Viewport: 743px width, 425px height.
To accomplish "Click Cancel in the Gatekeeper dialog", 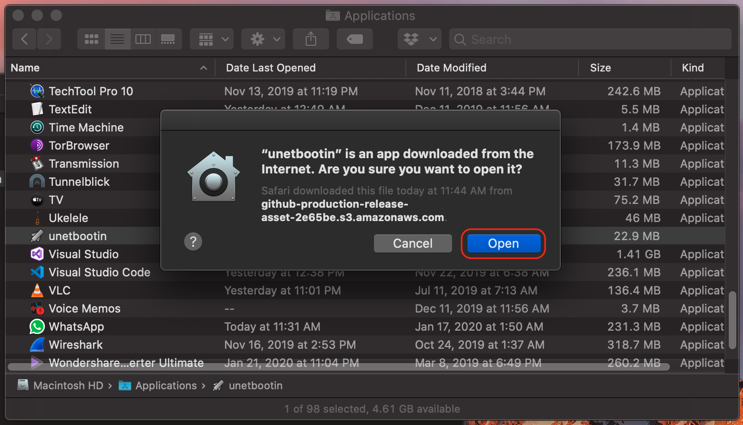I will (x=413, y=243).
